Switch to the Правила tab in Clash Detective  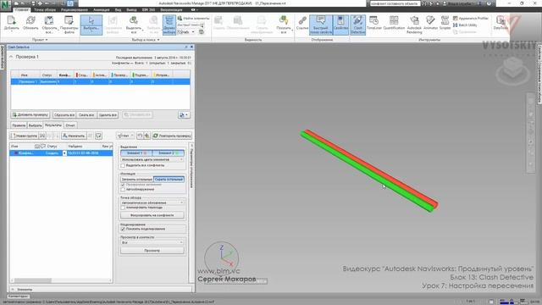click(19, 125)
